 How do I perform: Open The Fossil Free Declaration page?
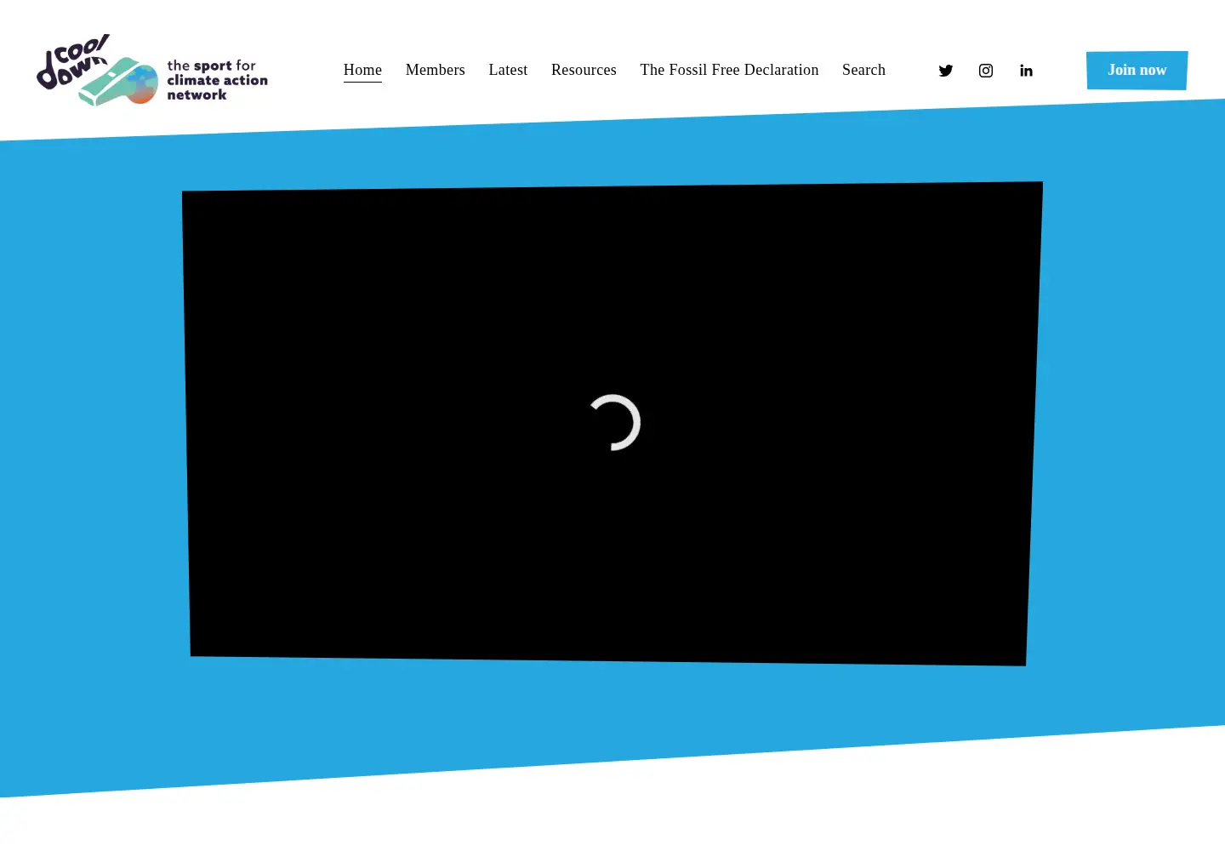(729, 70)
